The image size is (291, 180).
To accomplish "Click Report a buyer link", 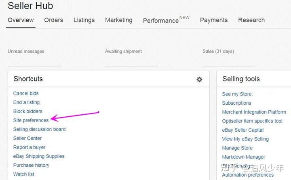I will (30, 147).
